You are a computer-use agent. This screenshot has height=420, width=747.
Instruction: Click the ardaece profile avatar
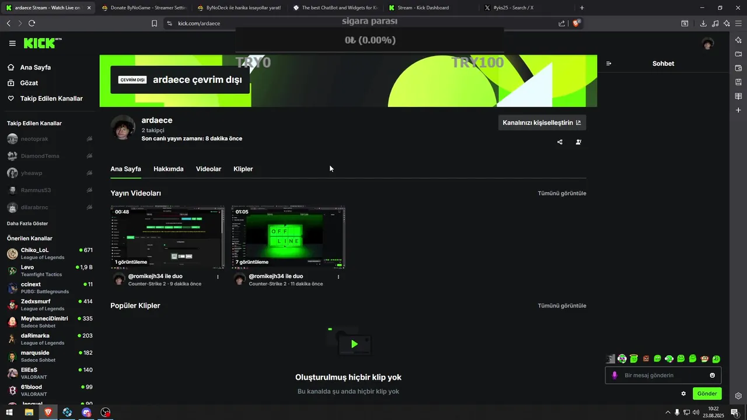tap(123, 127)
